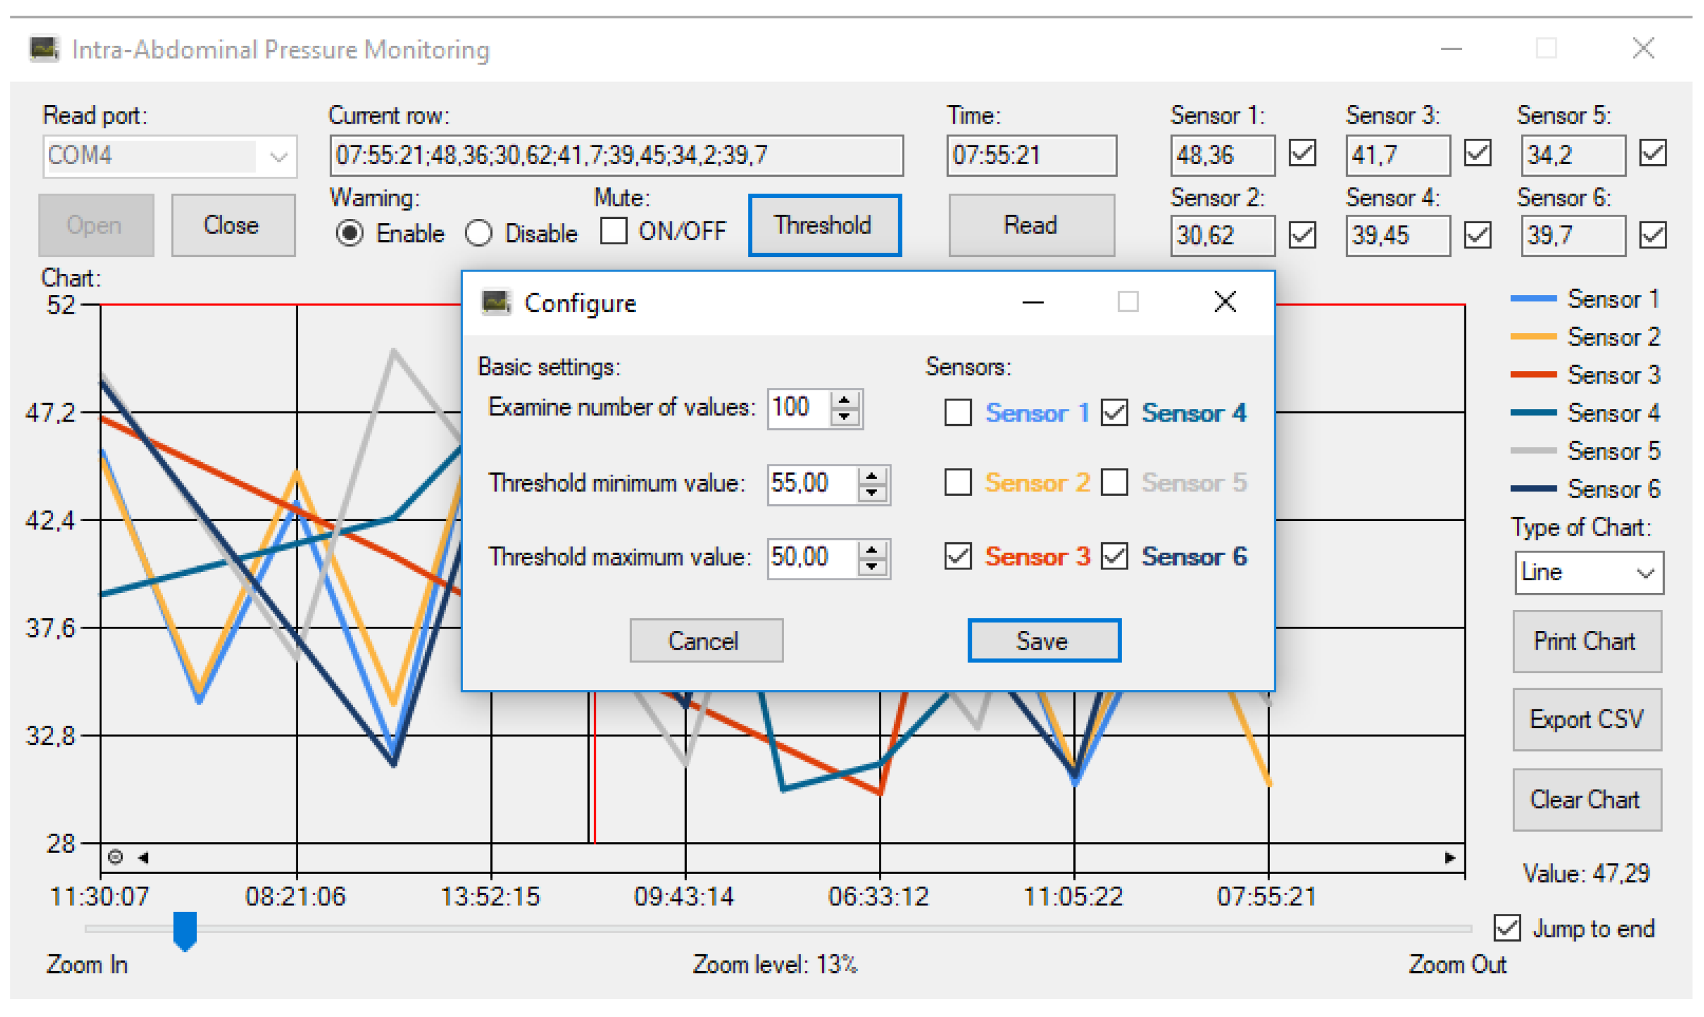This screenshot has height=1017, width=1704.
Task: Increase Threshold maximum value with up arrow
Action: [x=872, y=550]
